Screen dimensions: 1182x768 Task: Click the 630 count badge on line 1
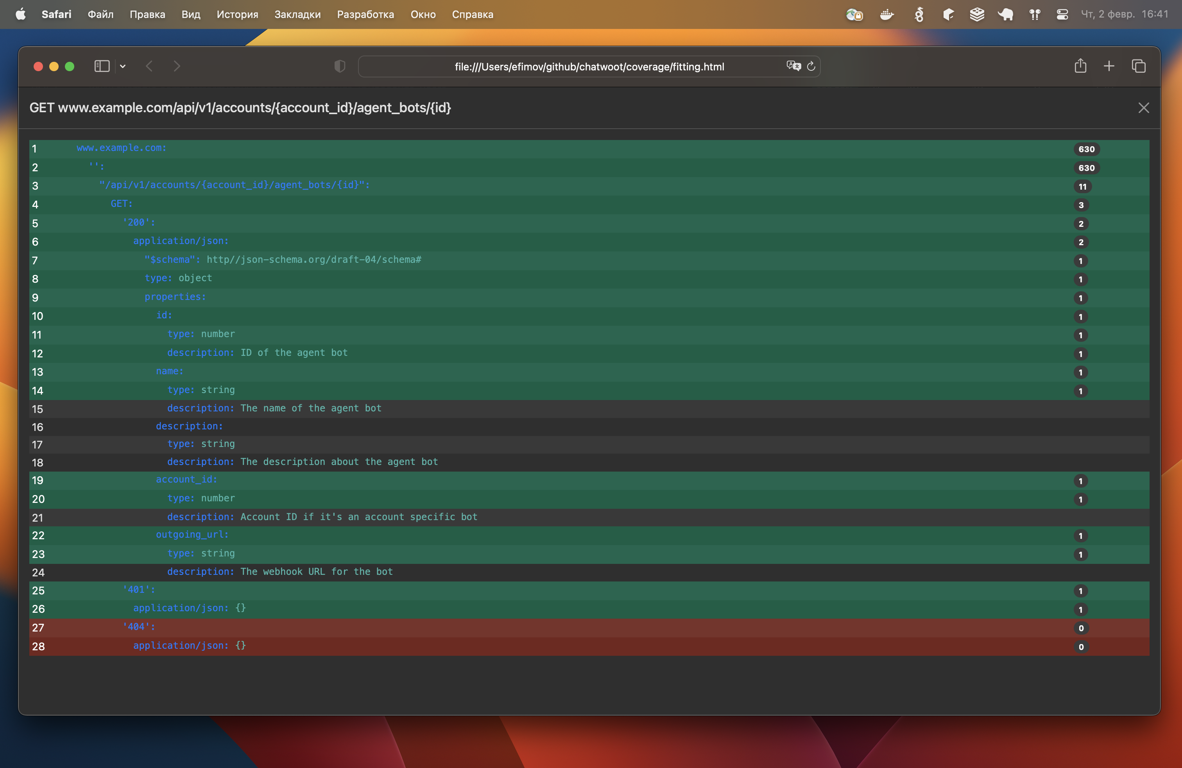click(x=1086, y=149)
